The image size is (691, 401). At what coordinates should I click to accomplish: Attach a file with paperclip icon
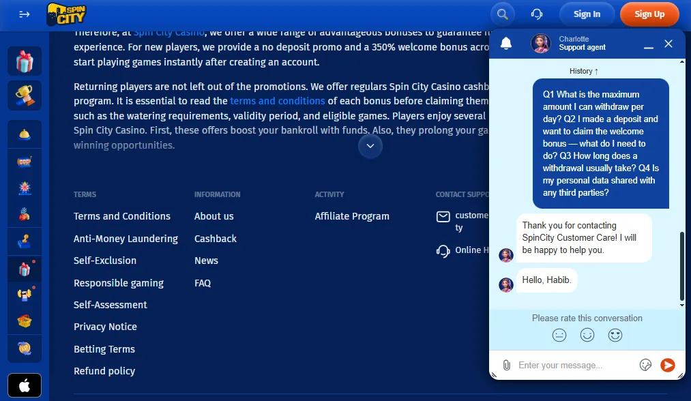tap(506, 365)
